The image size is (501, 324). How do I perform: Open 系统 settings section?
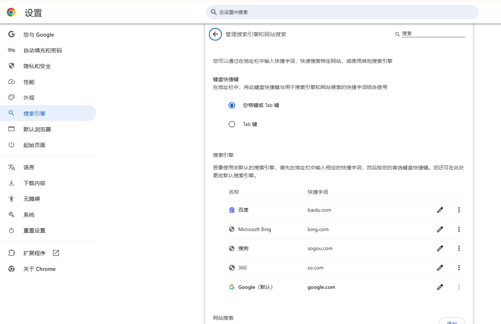click(x=48, y=215)
